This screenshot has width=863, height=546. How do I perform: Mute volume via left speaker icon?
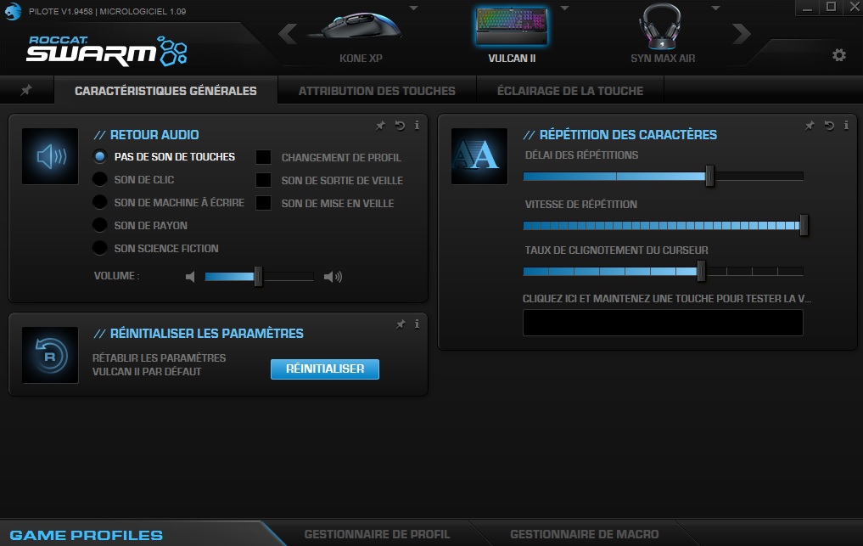tap(190, 276)
